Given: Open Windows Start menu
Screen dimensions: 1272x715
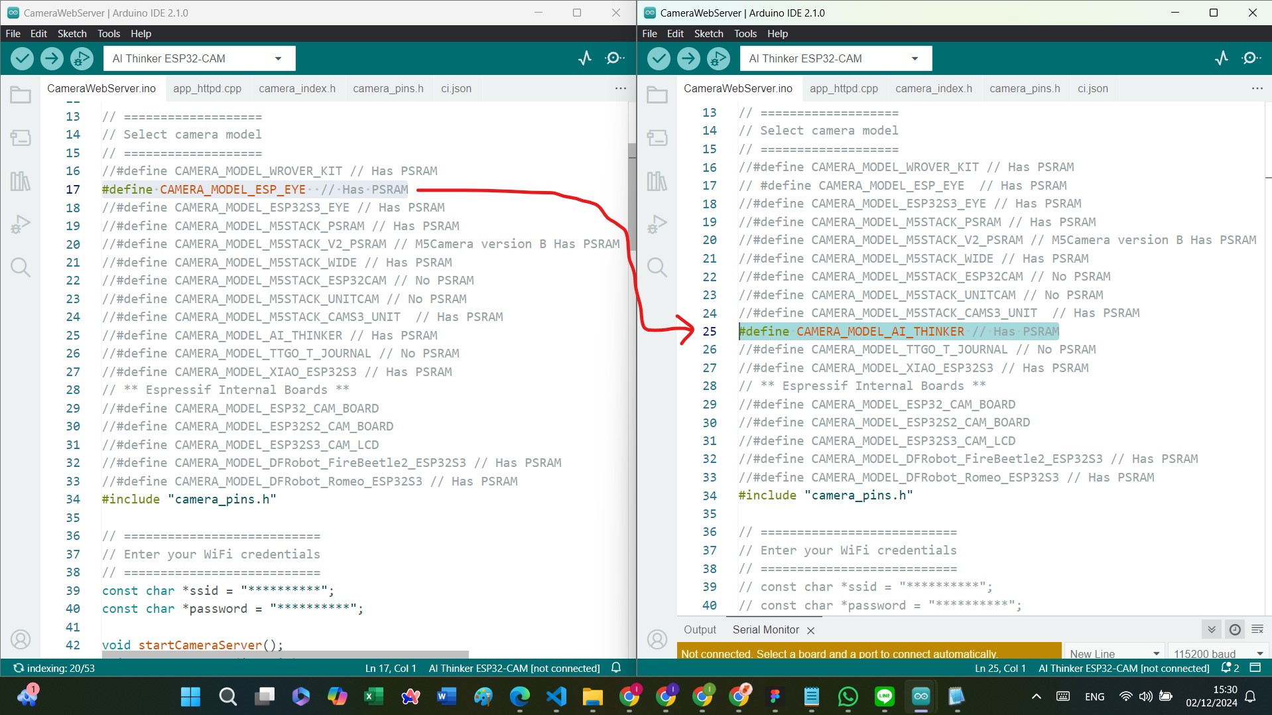Looking at the screenshot, I should [x=190, y=696].
